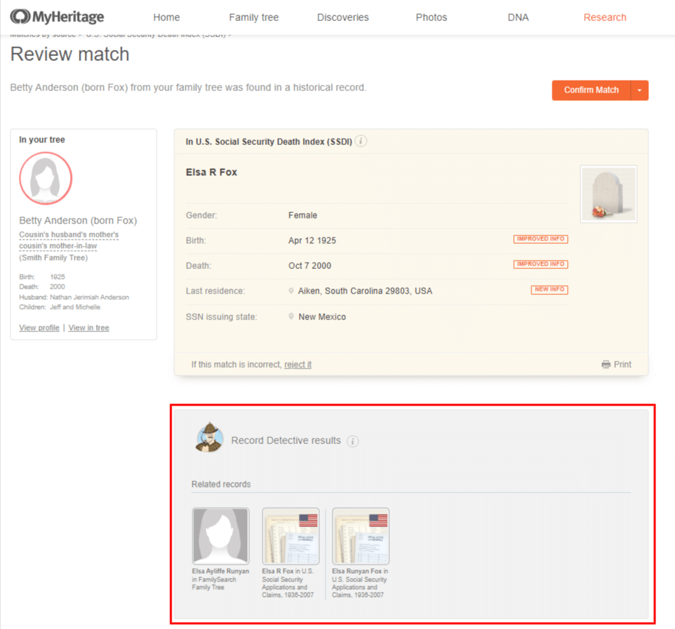Open the Research menu

pos(605,18)
